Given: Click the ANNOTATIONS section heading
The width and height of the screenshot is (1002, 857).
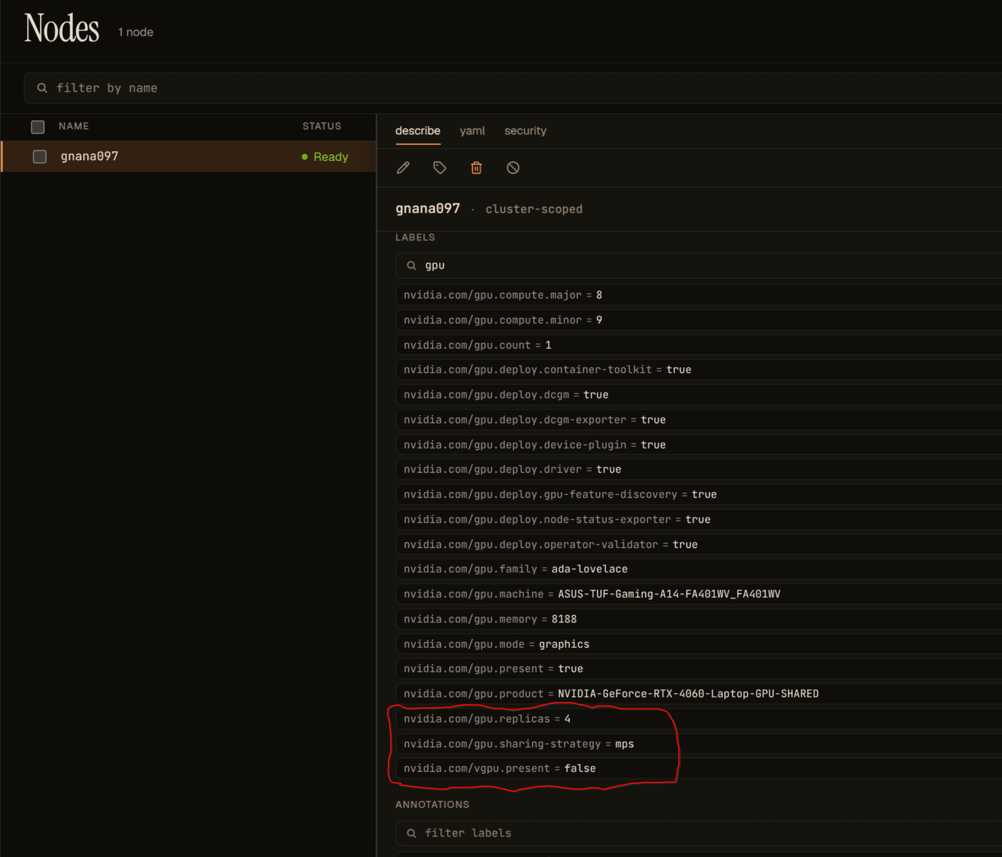Looking at the screenshot, I should 432,804.
